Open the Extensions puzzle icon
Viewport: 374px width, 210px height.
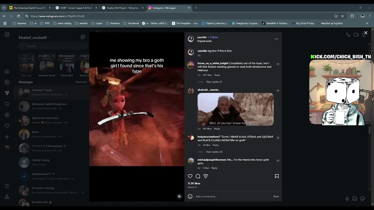click(352, 16)
